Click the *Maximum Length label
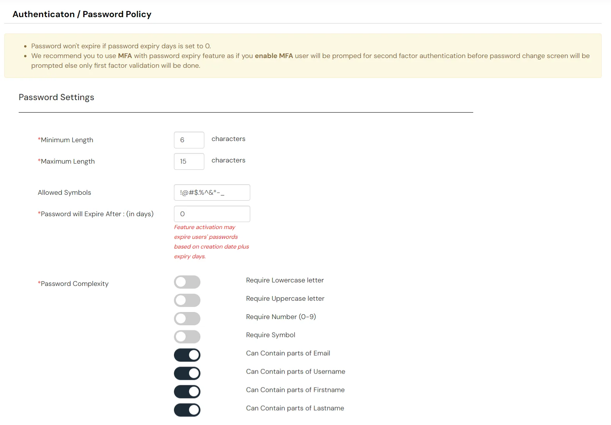 pos(66,161)
